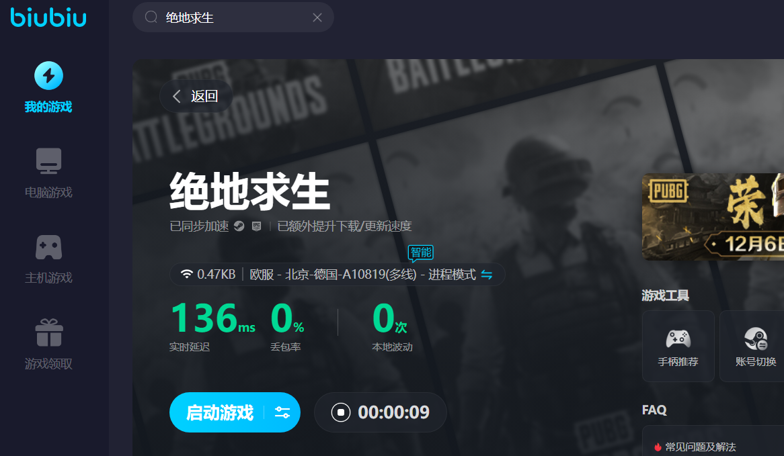Click the magnifier search icon

pyautogui.click(x=151, y=17)
